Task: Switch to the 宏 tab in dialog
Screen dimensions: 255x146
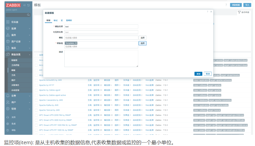Action: (x=62, y=20)
